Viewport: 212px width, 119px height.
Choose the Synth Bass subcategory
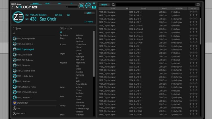coord(80,103)
